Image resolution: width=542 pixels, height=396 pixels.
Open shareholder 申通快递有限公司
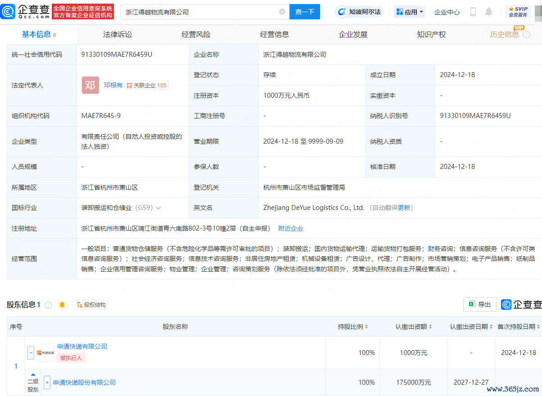[82, 346]
